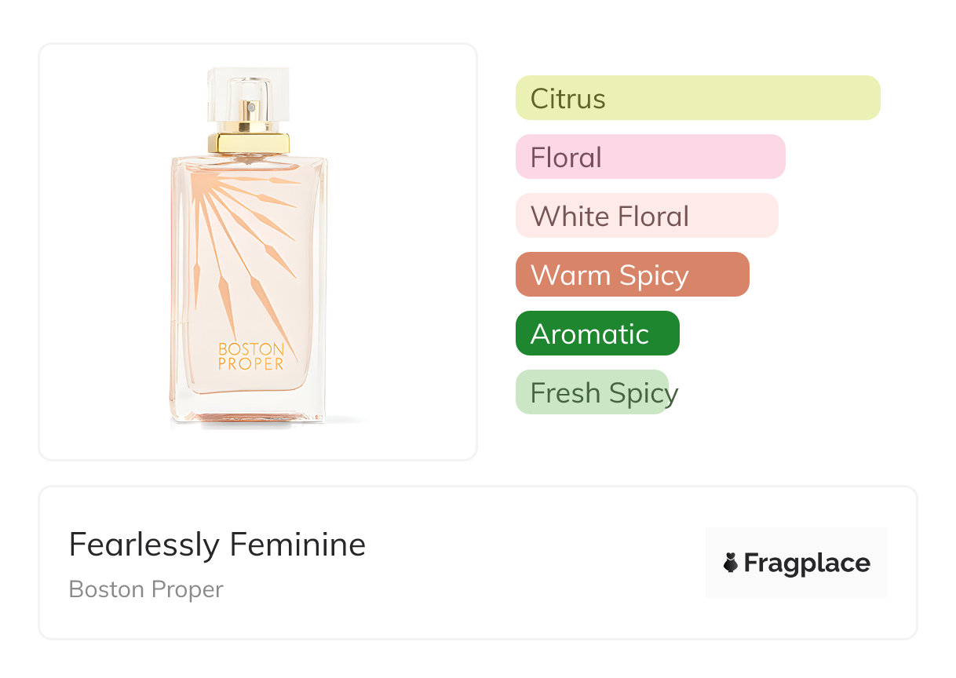Open the Boston Proper brand text below title

coord(146,589)
